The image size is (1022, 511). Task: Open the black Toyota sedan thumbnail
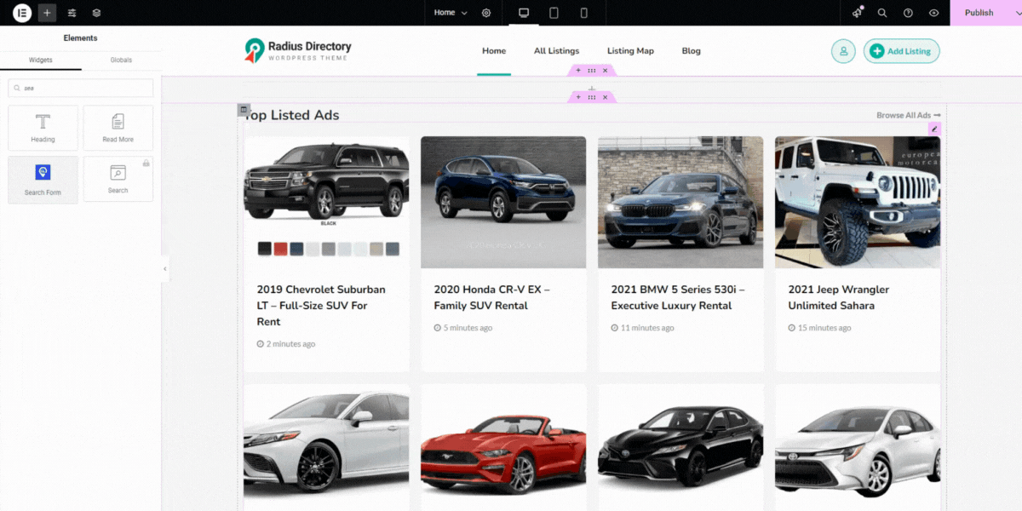click(680, 447)
